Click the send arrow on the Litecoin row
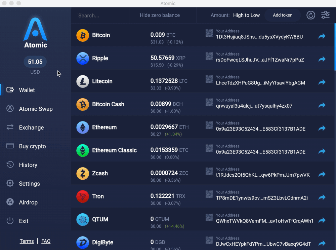 coord(322,82)
